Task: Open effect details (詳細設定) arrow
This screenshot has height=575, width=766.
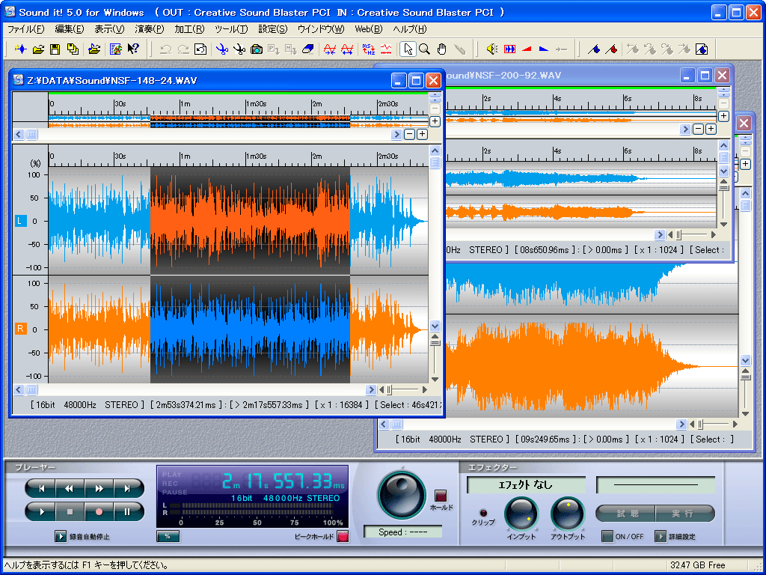Action: [x=660, y=536]
